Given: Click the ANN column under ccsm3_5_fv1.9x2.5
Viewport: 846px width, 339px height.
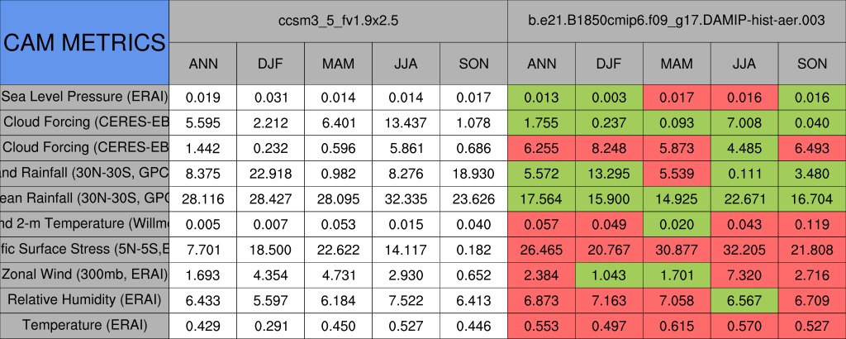Looking at the screenshot, I should pos(203,64).
